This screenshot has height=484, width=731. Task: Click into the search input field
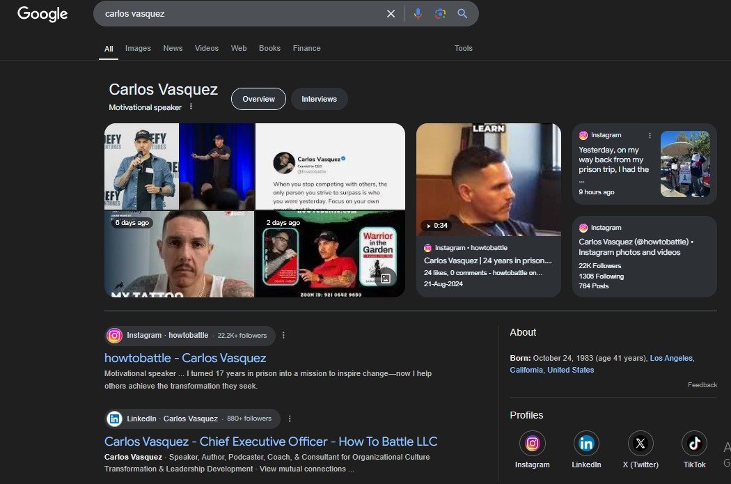click(237, 13)
